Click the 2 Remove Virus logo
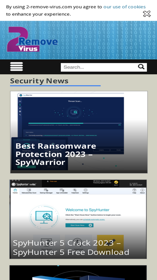The image size is (157, 280). tap(32, 39)
